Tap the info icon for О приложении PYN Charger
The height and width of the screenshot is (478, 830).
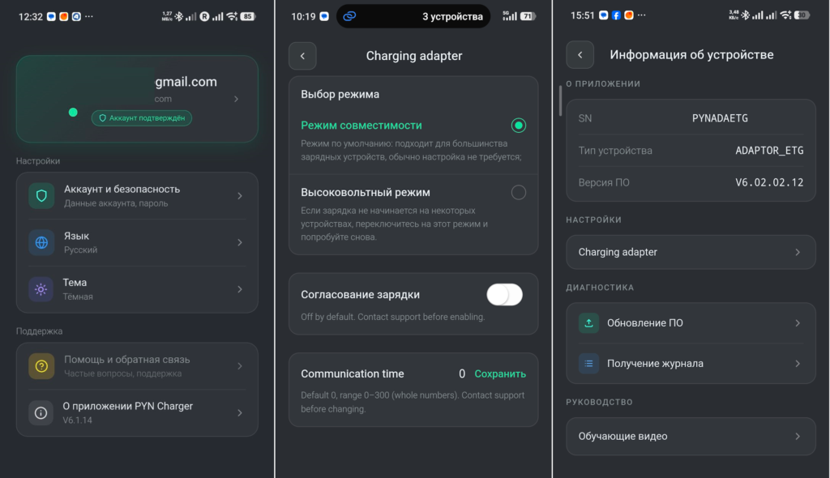click(x=41, y=413)
